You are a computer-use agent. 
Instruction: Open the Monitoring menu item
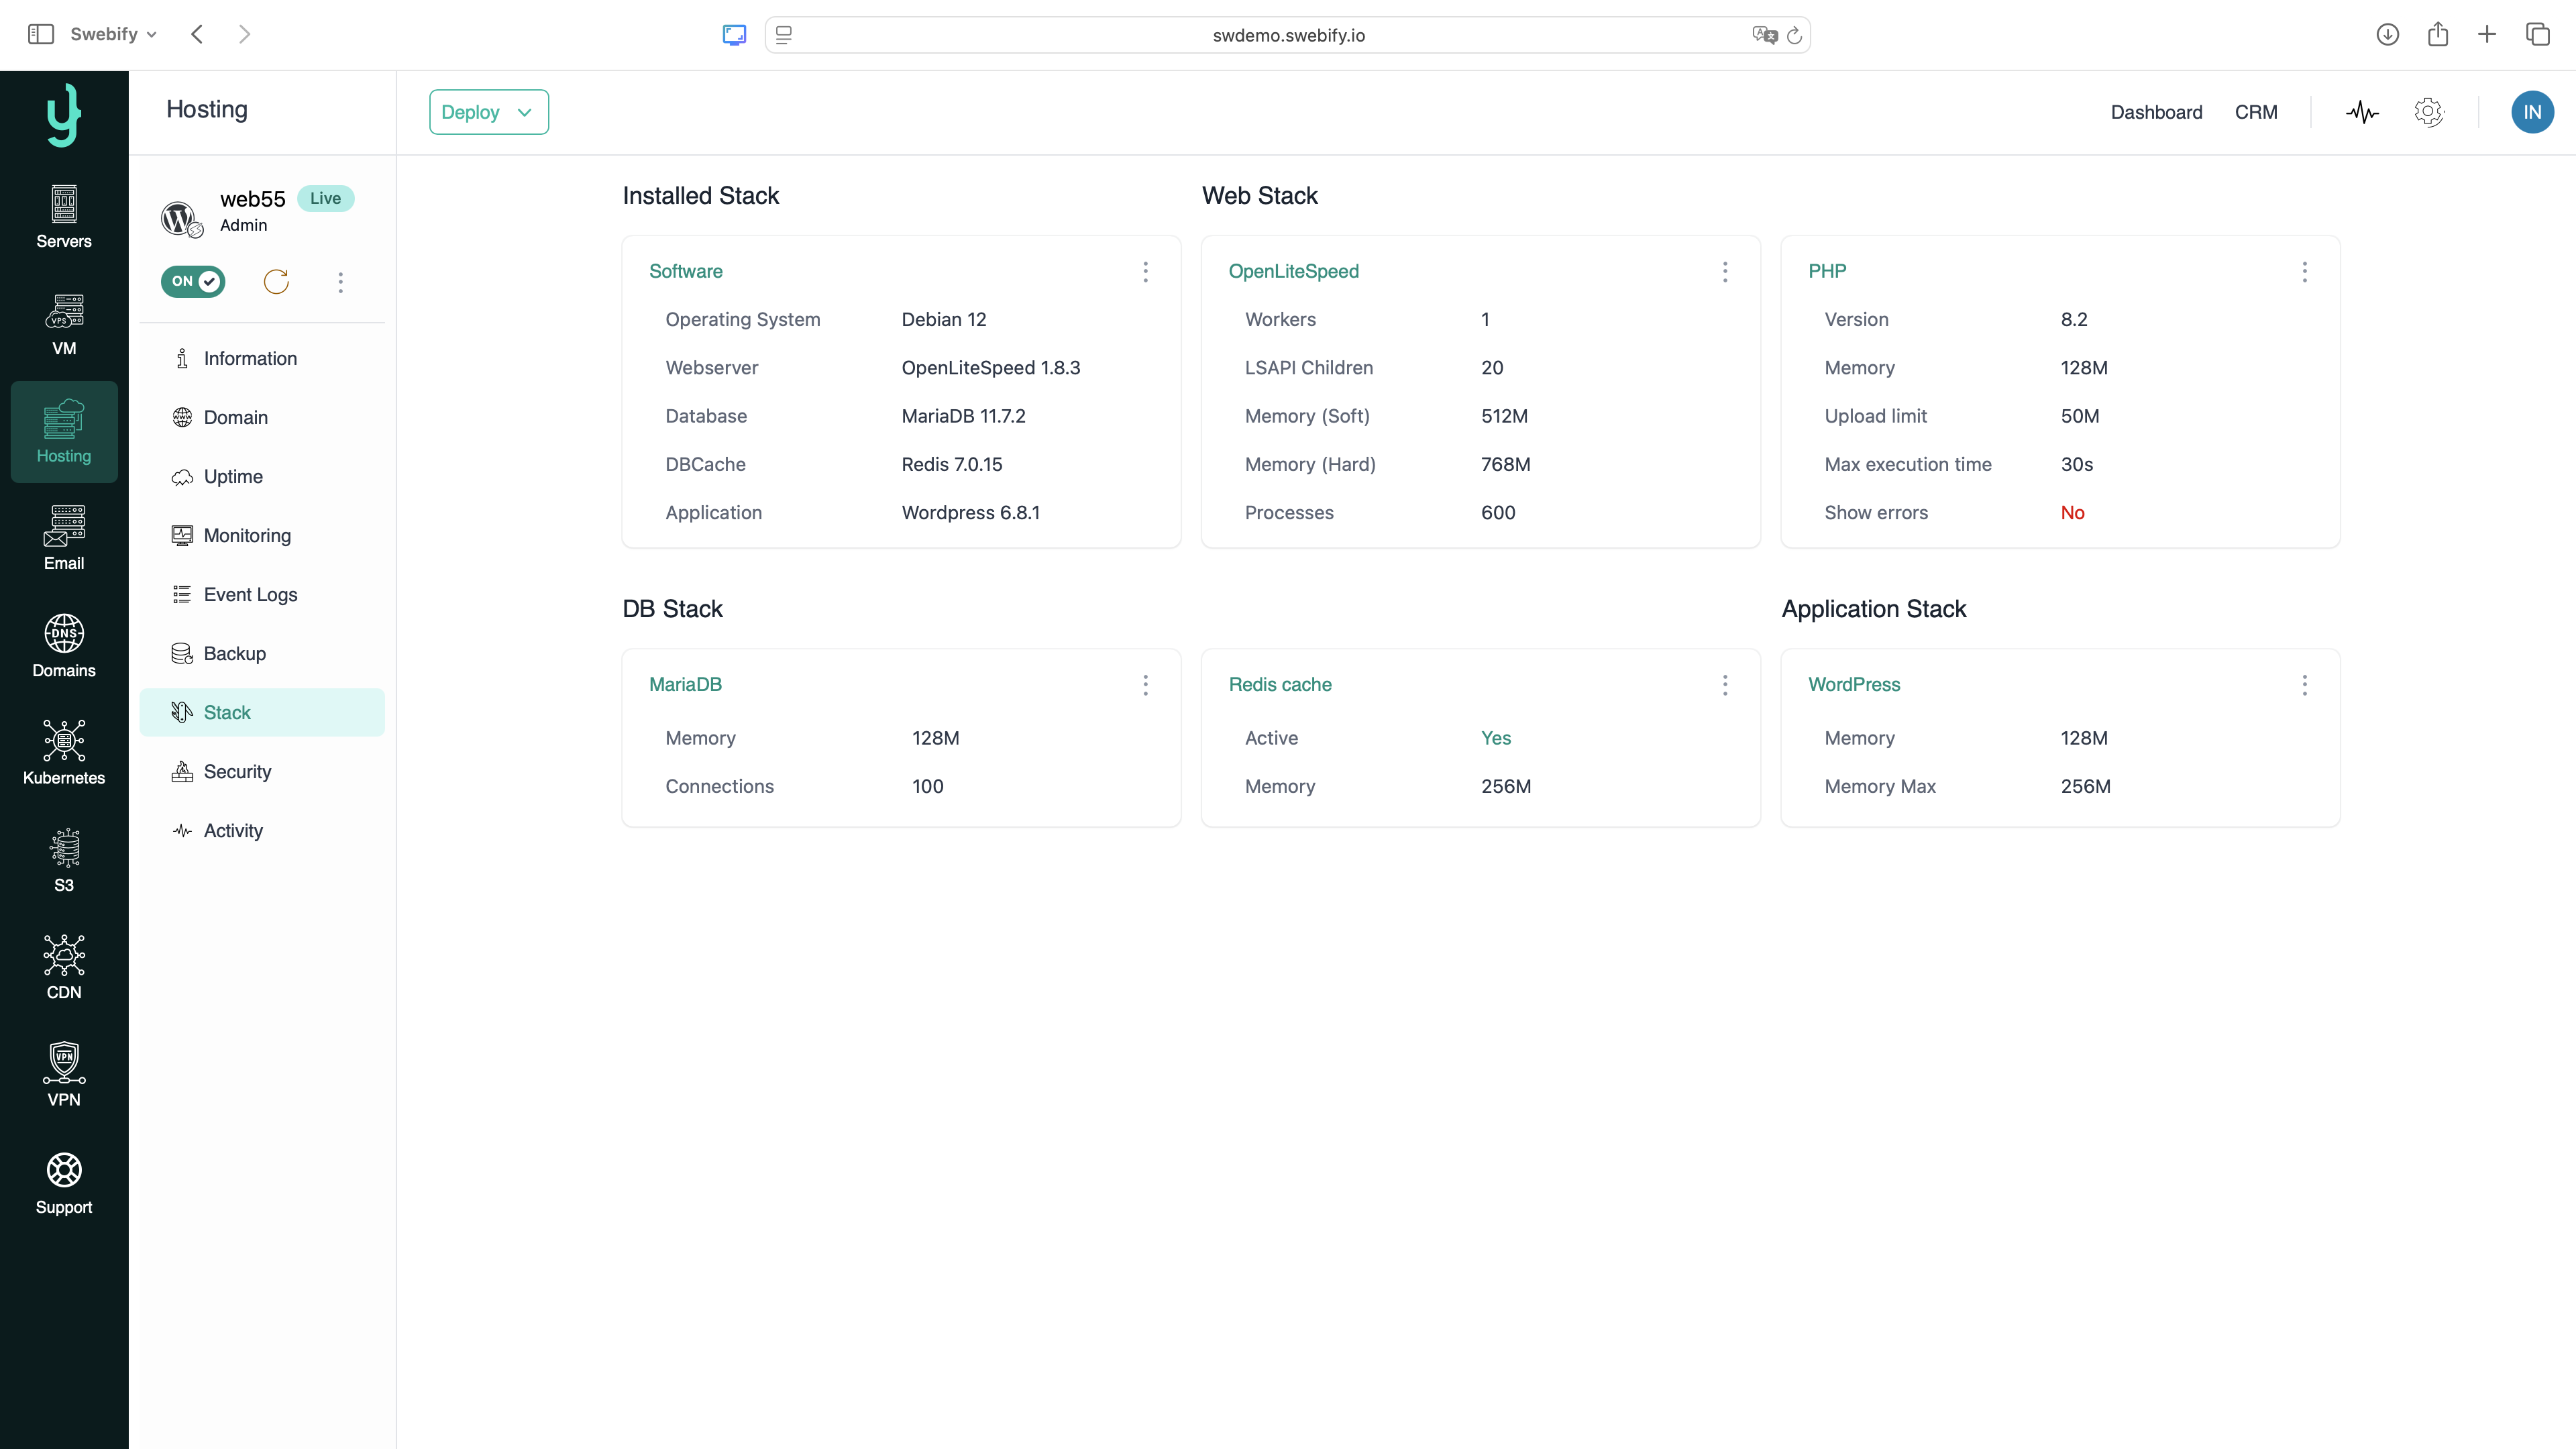(262, 535)
